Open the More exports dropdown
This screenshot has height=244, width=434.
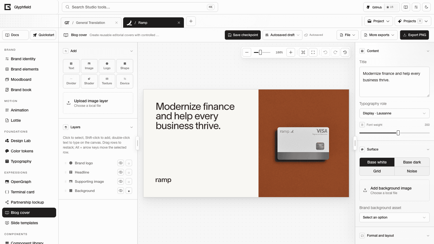point(379,35)
